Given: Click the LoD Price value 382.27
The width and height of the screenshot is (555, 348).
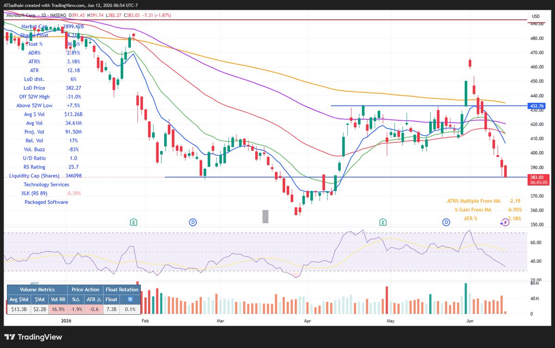Looking at the screenshot, I should coord(74,88).
